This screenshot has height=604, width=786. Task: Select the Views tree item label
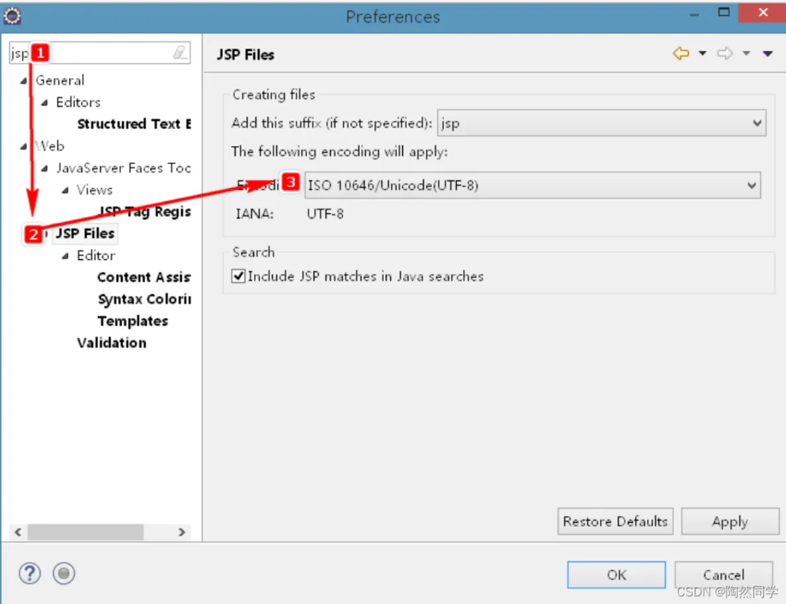(x=94, y=190)
